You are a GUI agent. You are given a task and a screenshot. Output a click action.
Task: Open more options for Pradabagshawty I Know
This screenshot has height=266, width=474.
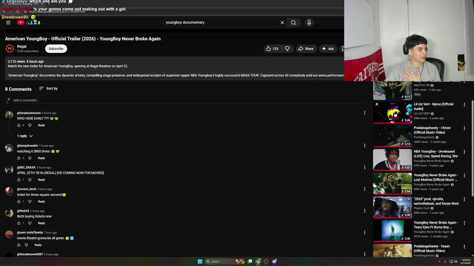pos(464,128)
